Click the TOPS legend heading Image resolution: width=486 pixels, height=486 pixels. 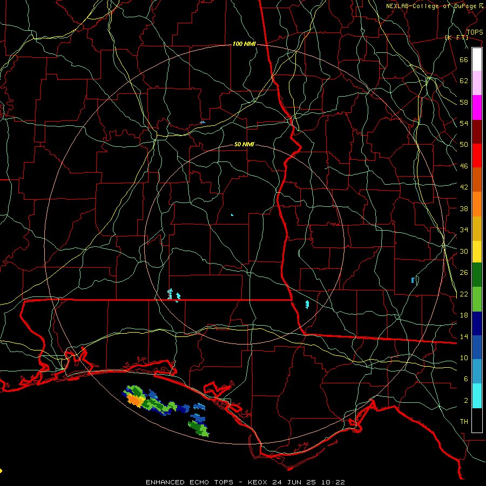475,32
